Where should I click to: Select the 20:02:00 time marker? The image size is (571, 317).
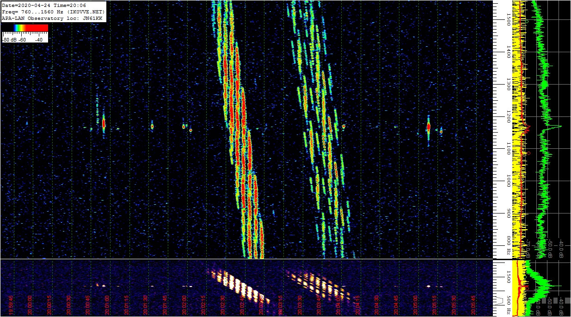[185, 305]
